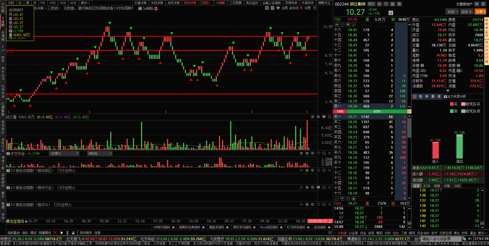The image size is (489, 246).
Task: Open help for 主力买卖分析
Action: click(x=445, y=96)
